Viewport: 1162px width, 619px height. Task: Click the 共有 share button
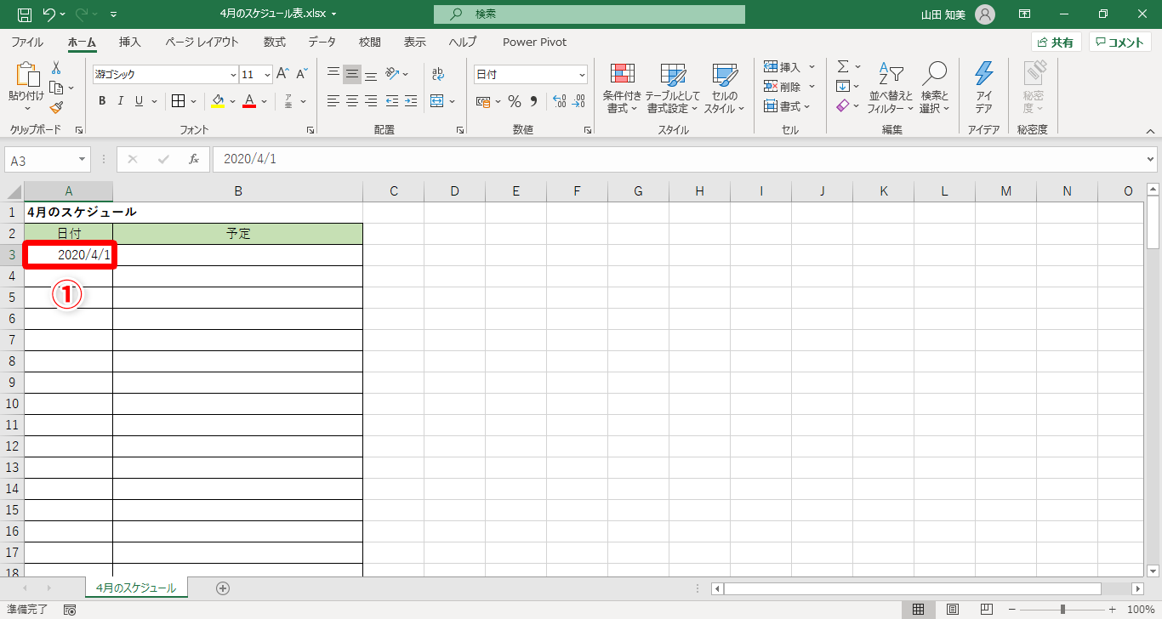point(1056,42)
